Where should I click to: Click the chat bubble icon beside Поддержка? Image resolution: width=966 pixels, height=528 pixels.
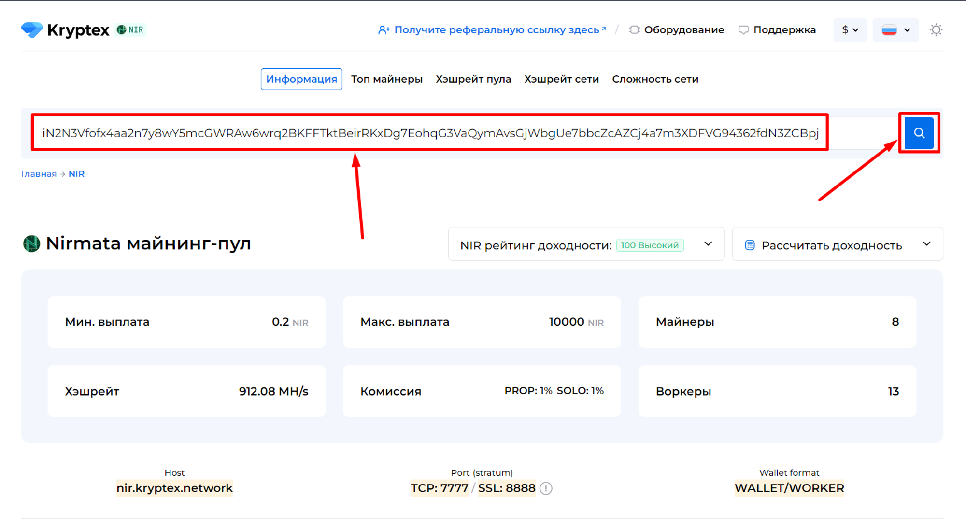click(x=743, y=30)
